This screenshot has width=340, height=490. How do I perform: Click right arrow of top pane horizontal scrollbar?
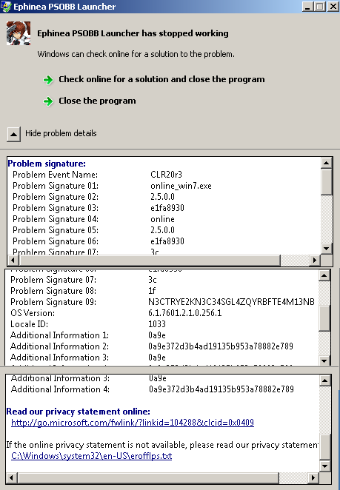tap(315, 260)
